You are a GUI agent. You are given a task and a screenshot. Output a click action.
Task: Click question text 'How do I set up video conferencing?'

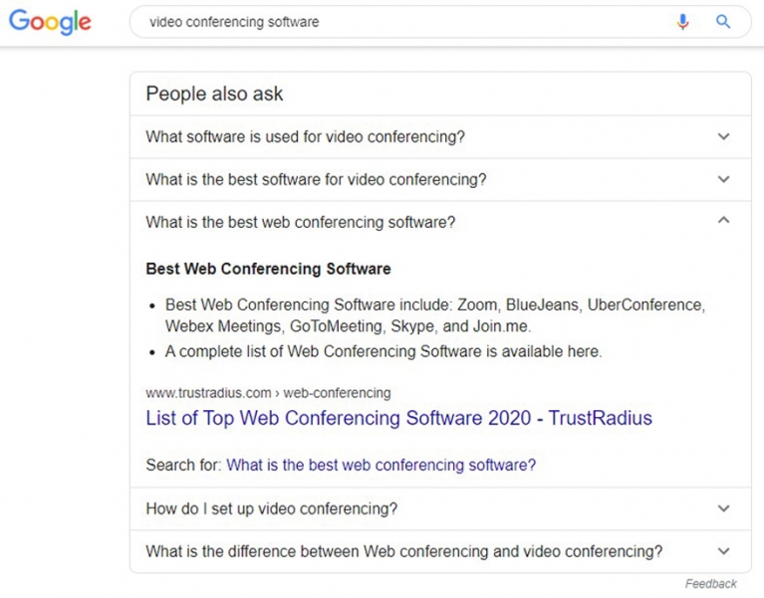pyautogui.click(x=271, y=509)
